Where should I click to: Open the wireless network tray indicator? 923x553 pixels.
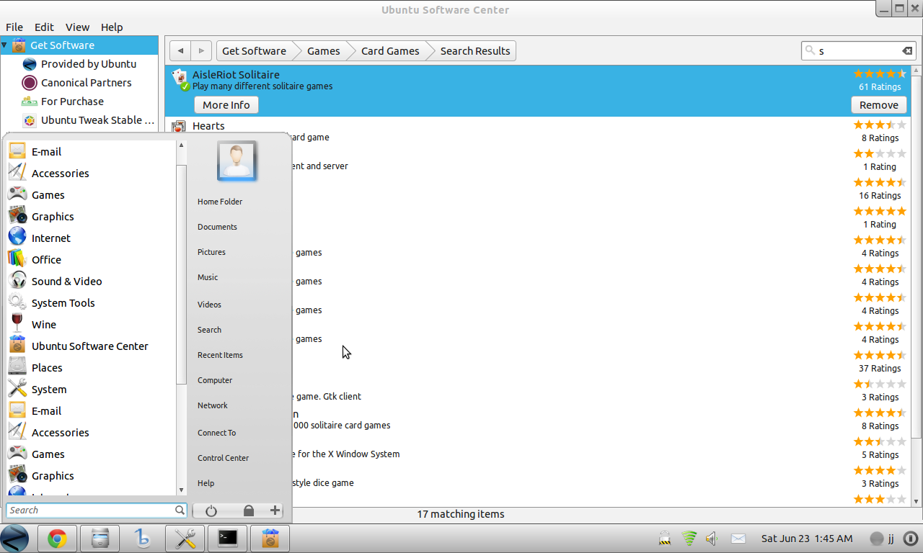689,539
